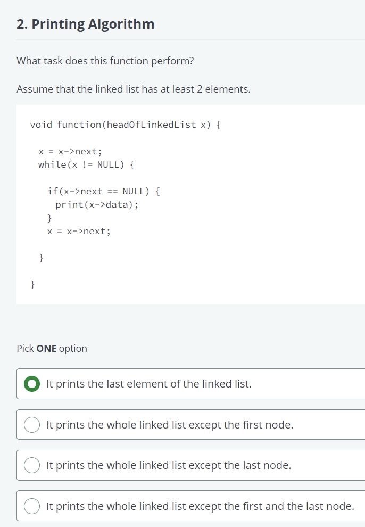The image size is (365, 527).
Task: Click the "if(x->next == NULL) {" code line
Action: click(103, 191)
